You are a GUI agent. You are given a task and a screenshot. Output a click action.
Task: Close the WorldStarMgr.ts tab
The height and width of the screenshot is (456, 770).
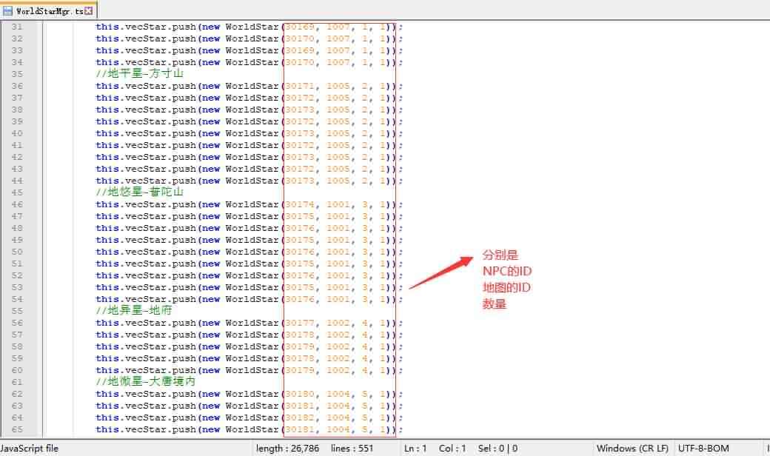point(90,11)
